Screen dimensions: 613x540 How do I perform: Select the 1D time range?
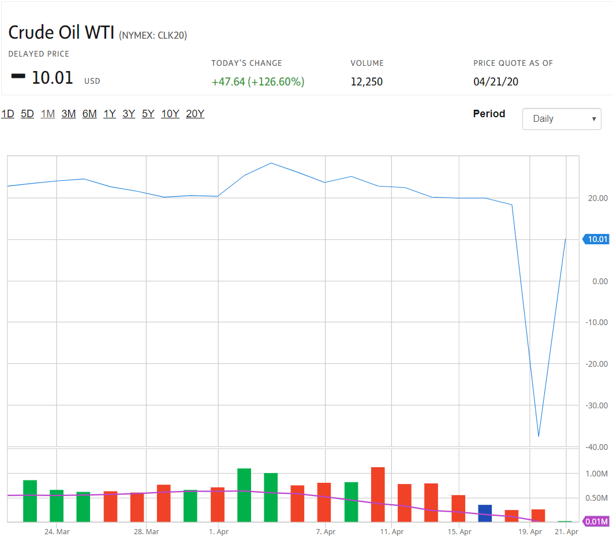(8, 114)
